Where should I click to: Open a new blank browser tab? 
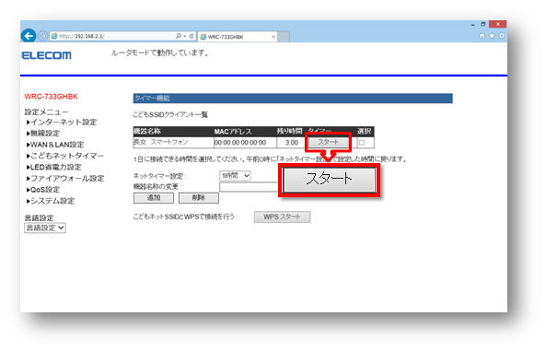[x=284, y=37]
